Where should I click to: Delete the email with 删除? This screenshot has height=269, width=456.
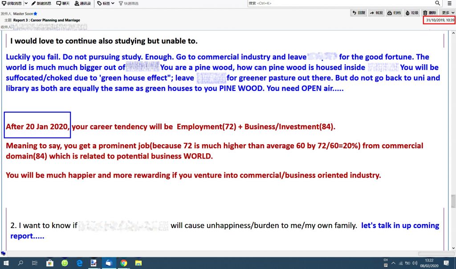point(430,13)
